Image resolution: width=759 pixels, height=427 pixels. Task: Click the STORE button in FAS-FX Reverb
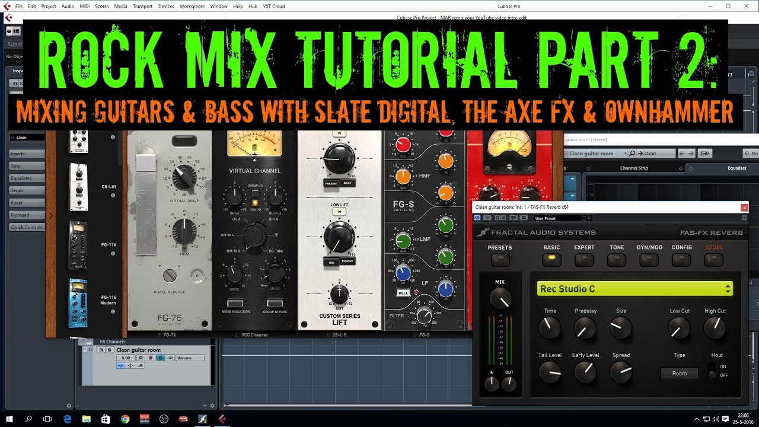point(714,259)
